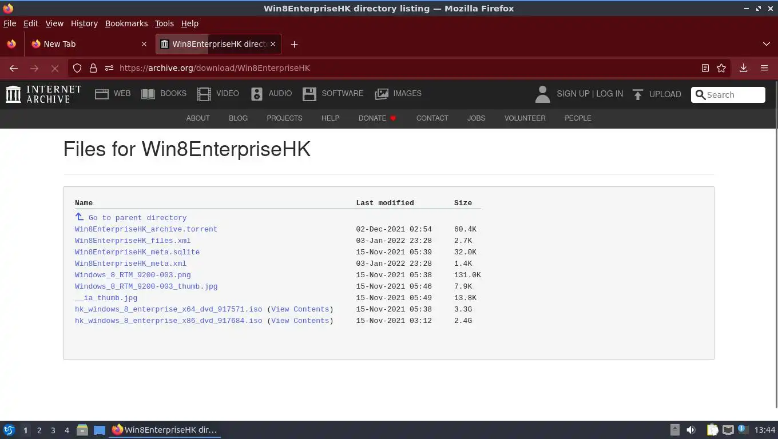Screen dimensions: 778x439
Task: Open Windows_8_RTM_9200-003_thumb.jpg
Action: [146, 286]
